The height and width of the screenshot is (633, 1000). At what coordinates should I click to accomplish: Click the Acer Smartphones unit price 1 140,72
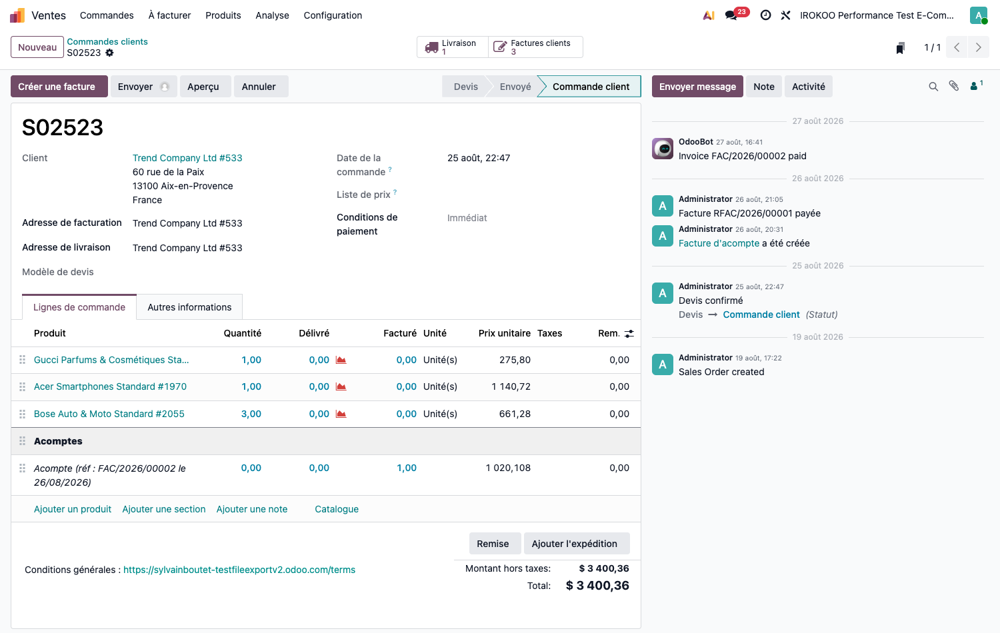[511, 386]
